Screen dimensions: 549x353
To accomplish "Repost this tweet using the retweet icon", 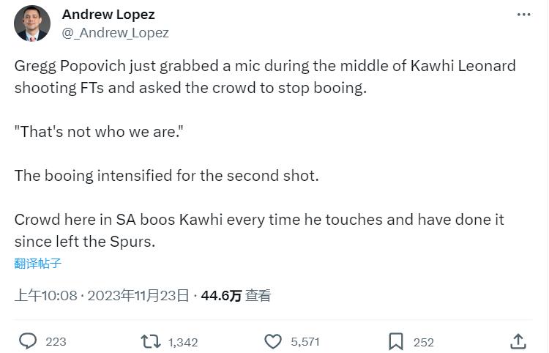I will pyautogui.click(x=151, y=341).
